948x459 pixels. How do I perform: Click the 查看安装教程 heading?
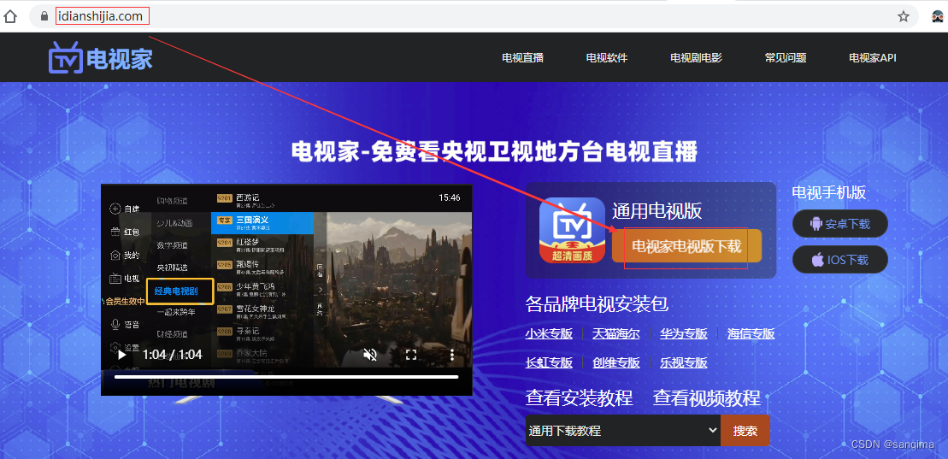click(580, 398)
